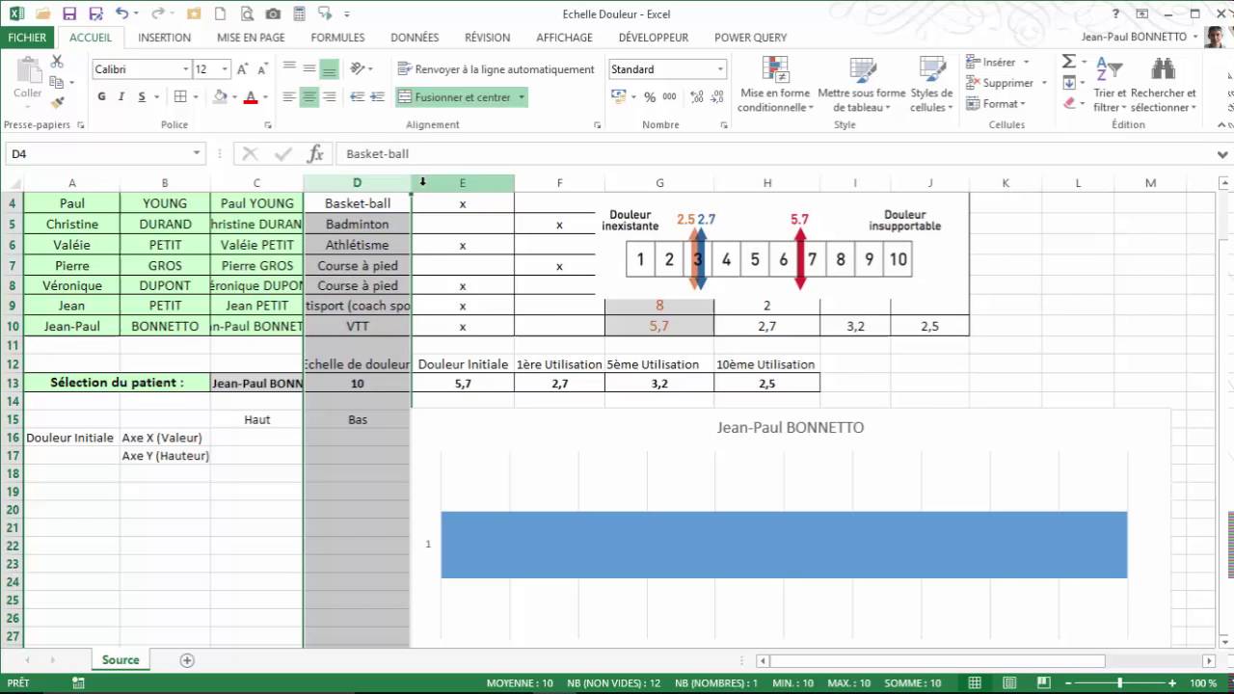Open the FICHIER tab

(27, 38)
